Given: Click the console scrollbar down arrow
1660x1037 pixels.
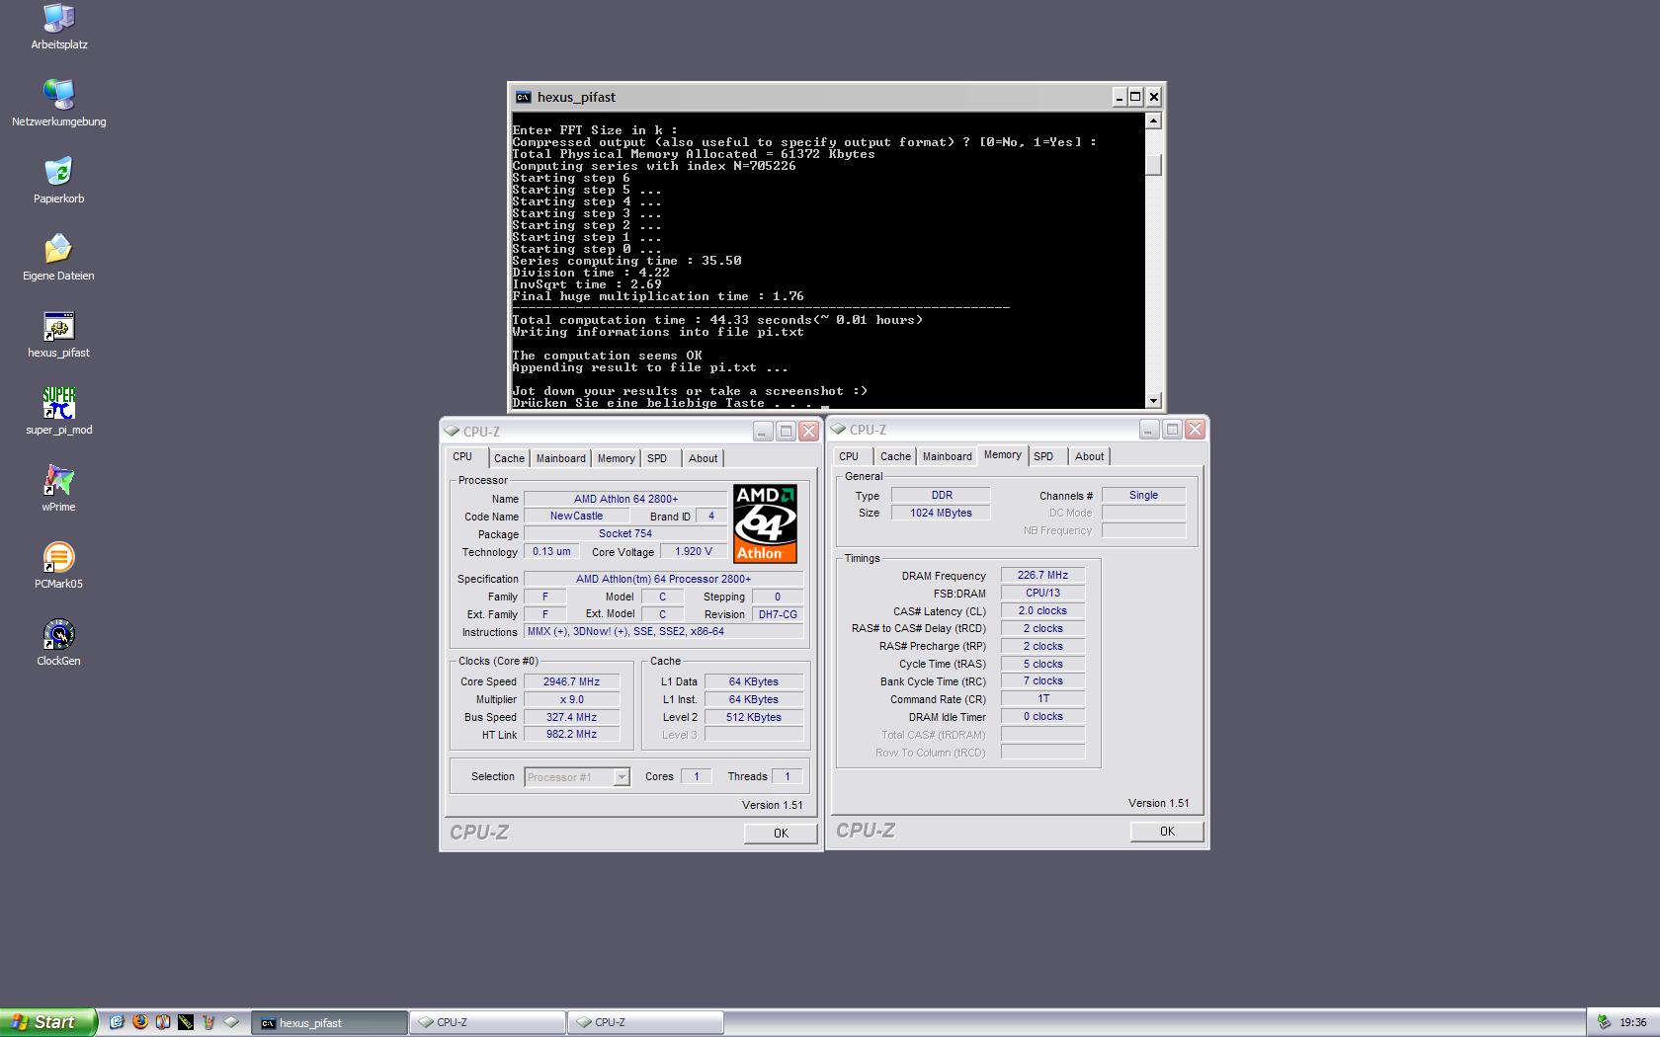Looking at the screenshot, I should [x=1153, y=400].
